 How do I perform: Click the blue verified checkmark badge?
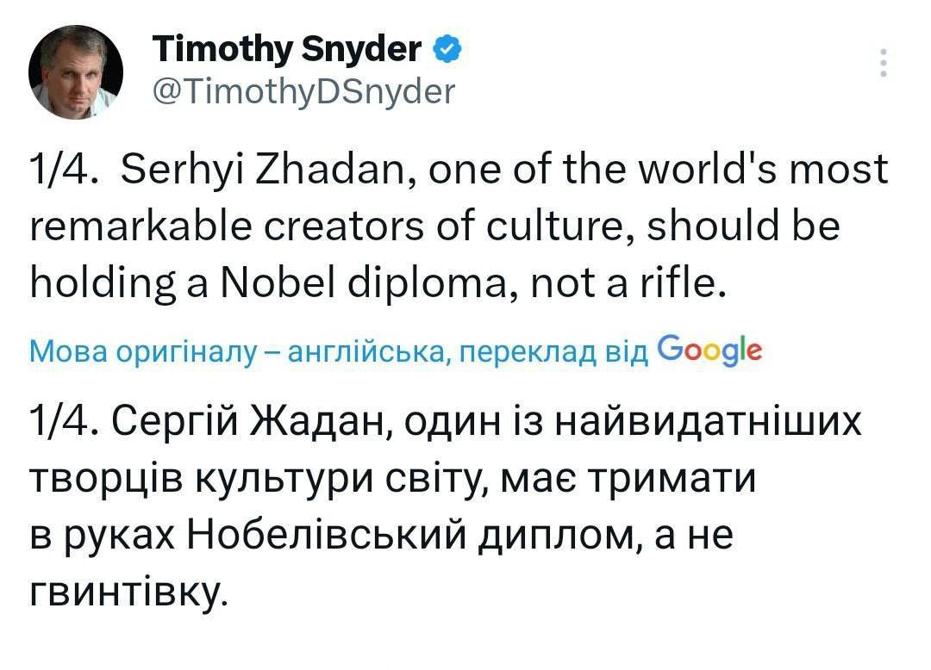[x=448, y=48]
